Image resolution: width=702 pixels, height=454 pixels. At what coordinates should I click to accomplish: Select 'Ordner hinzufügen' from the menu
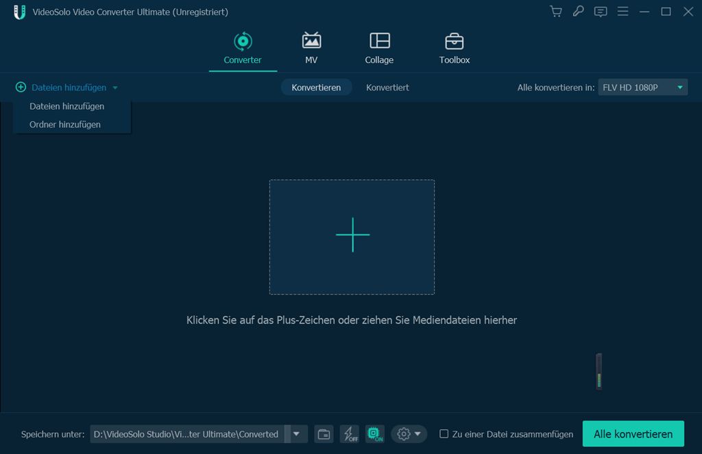pos(65,125)
